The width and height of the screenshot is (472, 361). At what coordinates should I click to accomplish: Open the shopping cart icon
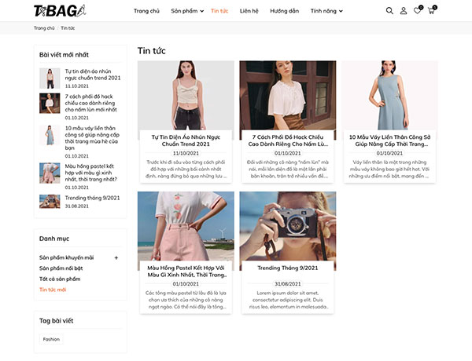431,11
